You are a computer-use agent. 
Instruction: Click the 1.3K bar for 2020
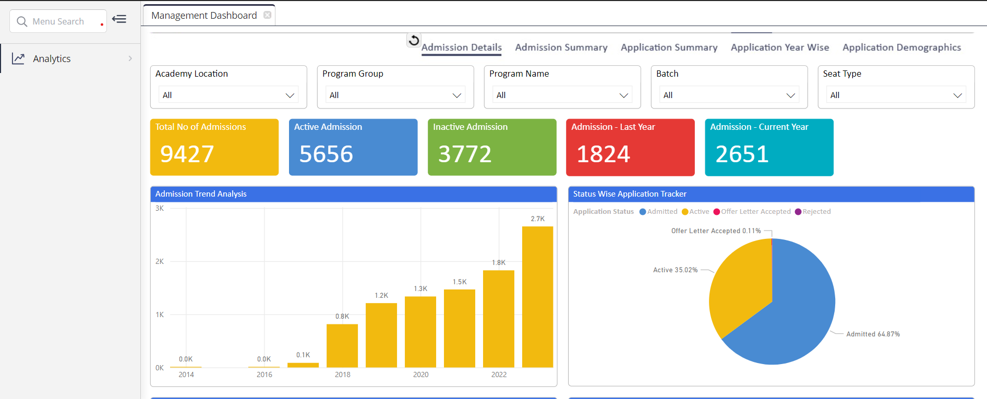point(420,332)
